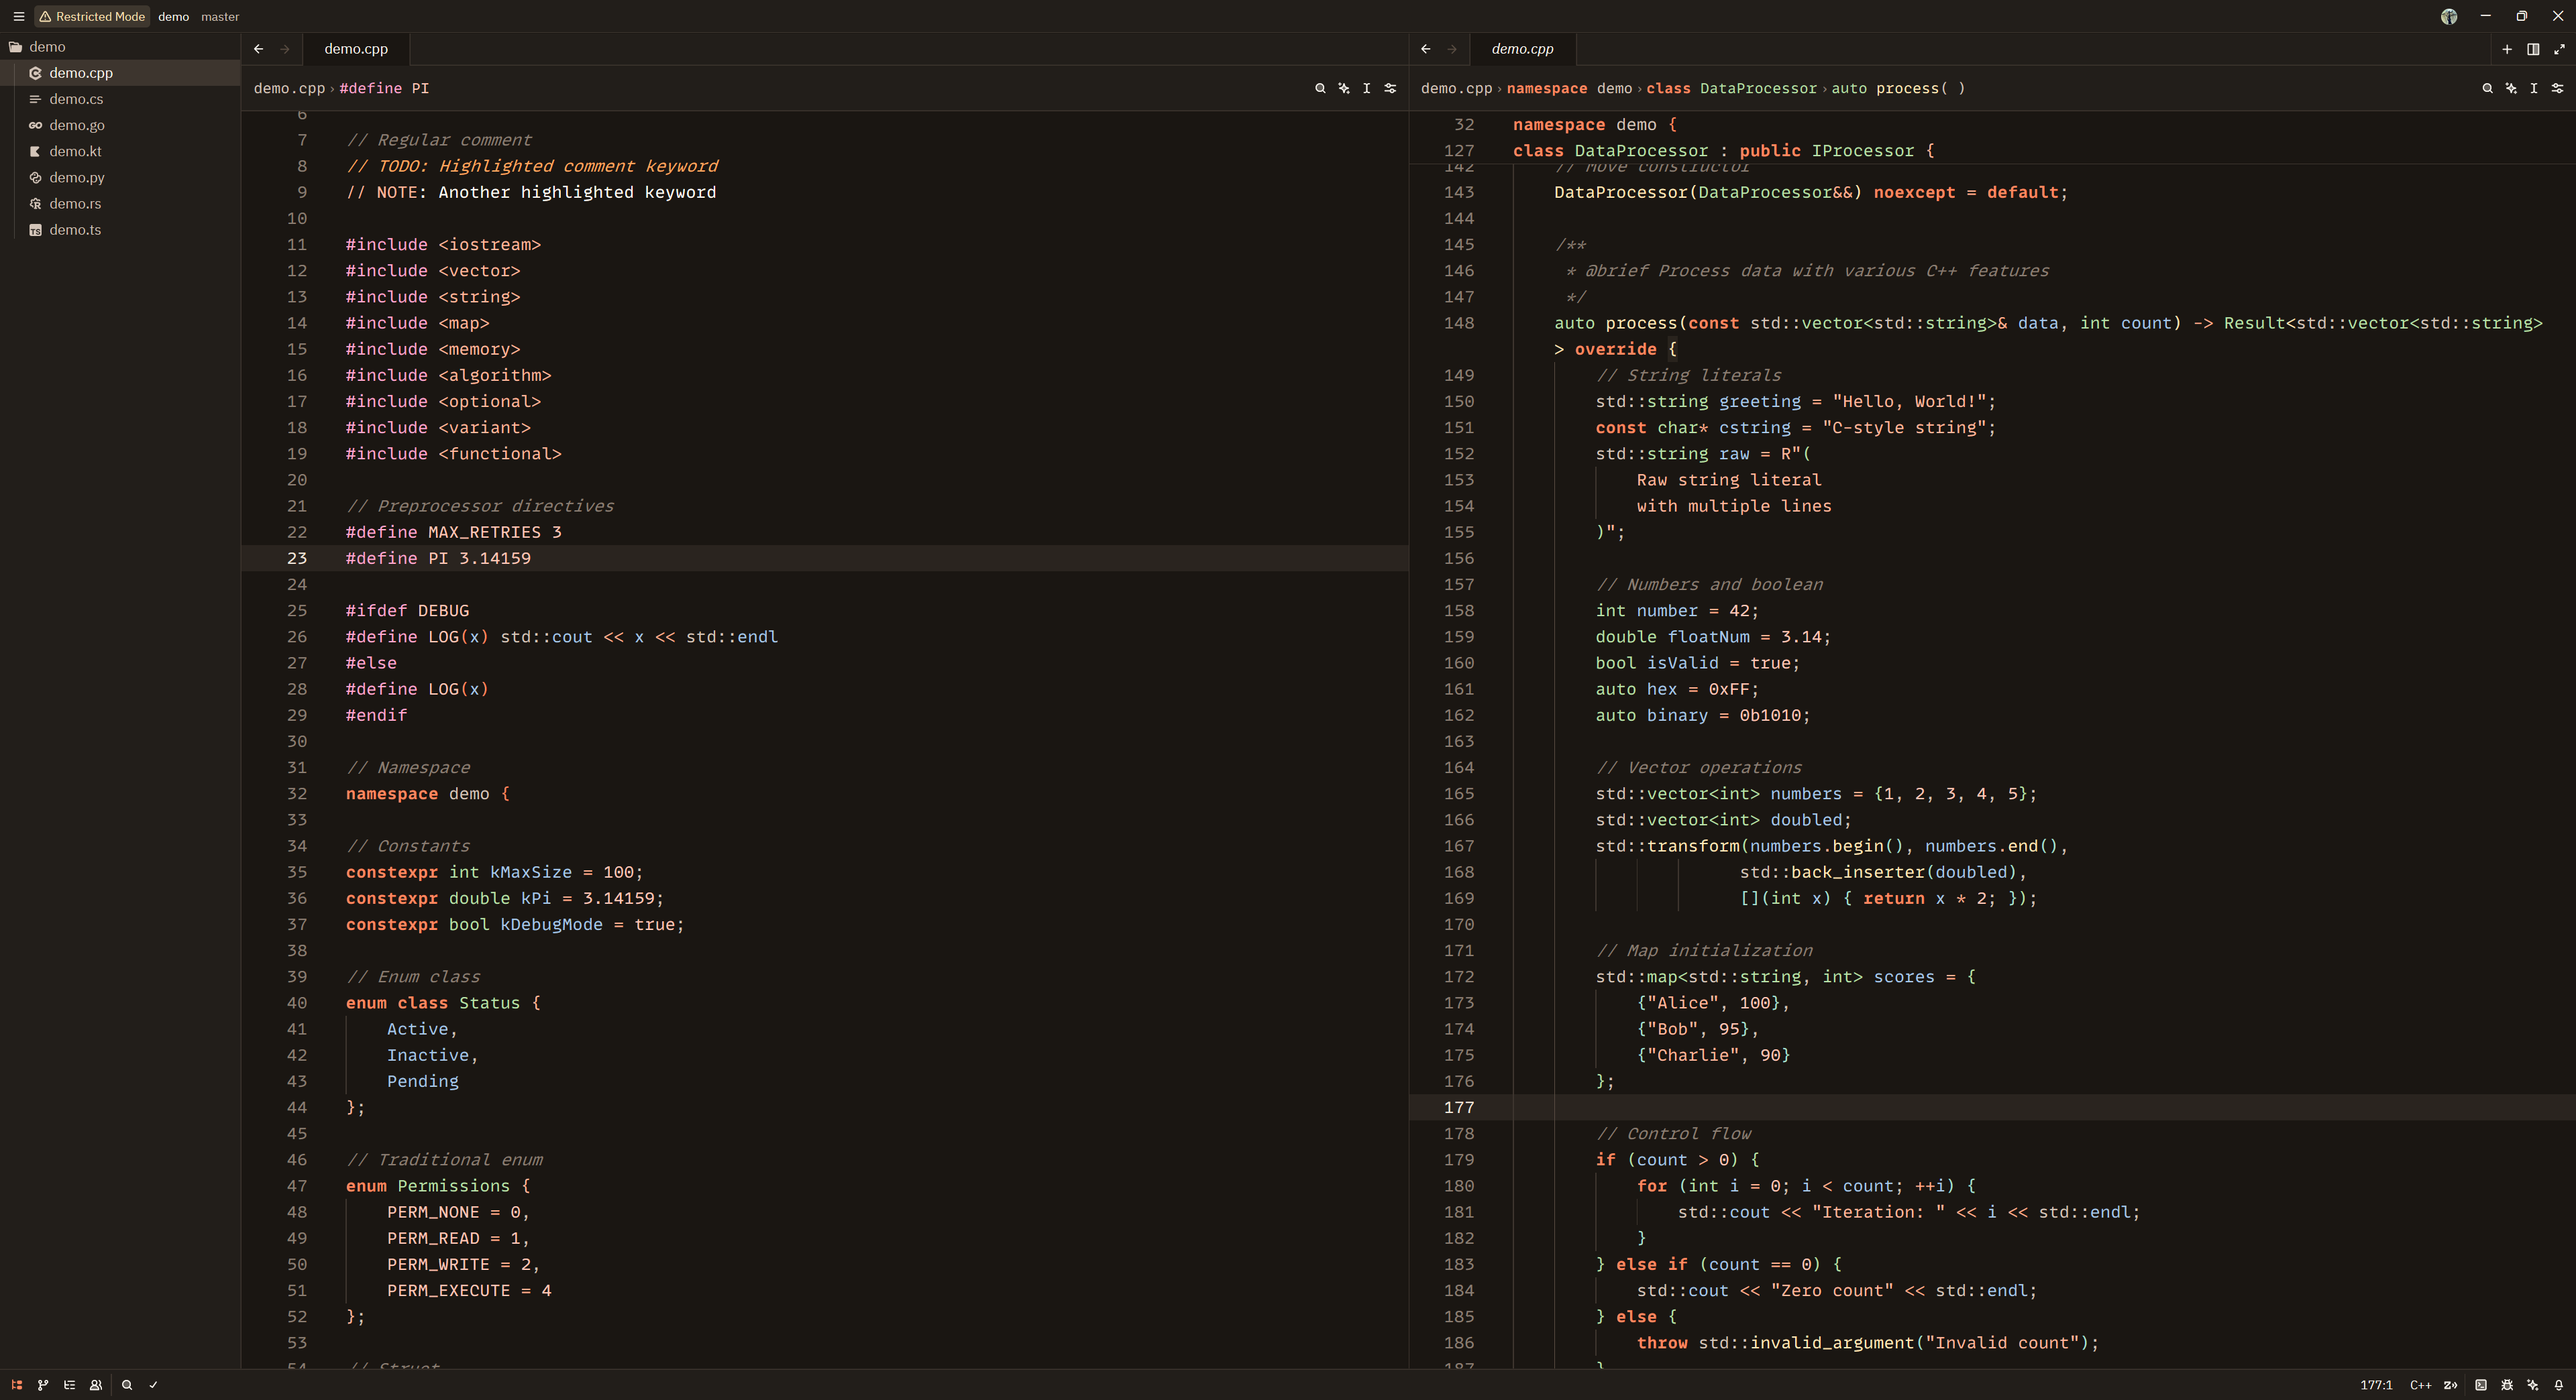Open buffer search in right editor toolbar

[2487, 88]
